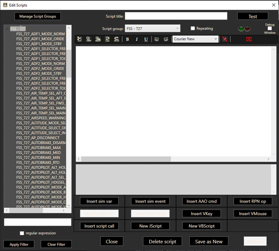
Task: Click the Cut icon in the script toolbar
Action: click(80, 39)
